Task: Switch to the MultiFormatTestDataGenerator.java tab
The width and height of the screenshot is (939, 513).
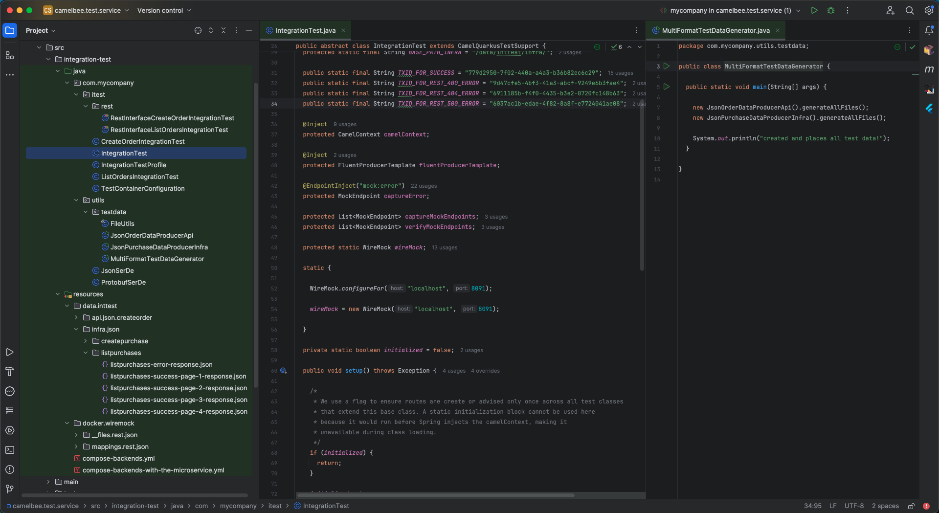Action: [715, 30]
